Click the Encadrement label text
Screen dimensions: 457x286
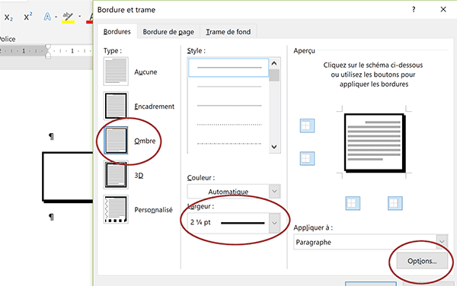[x=154, y=106]
